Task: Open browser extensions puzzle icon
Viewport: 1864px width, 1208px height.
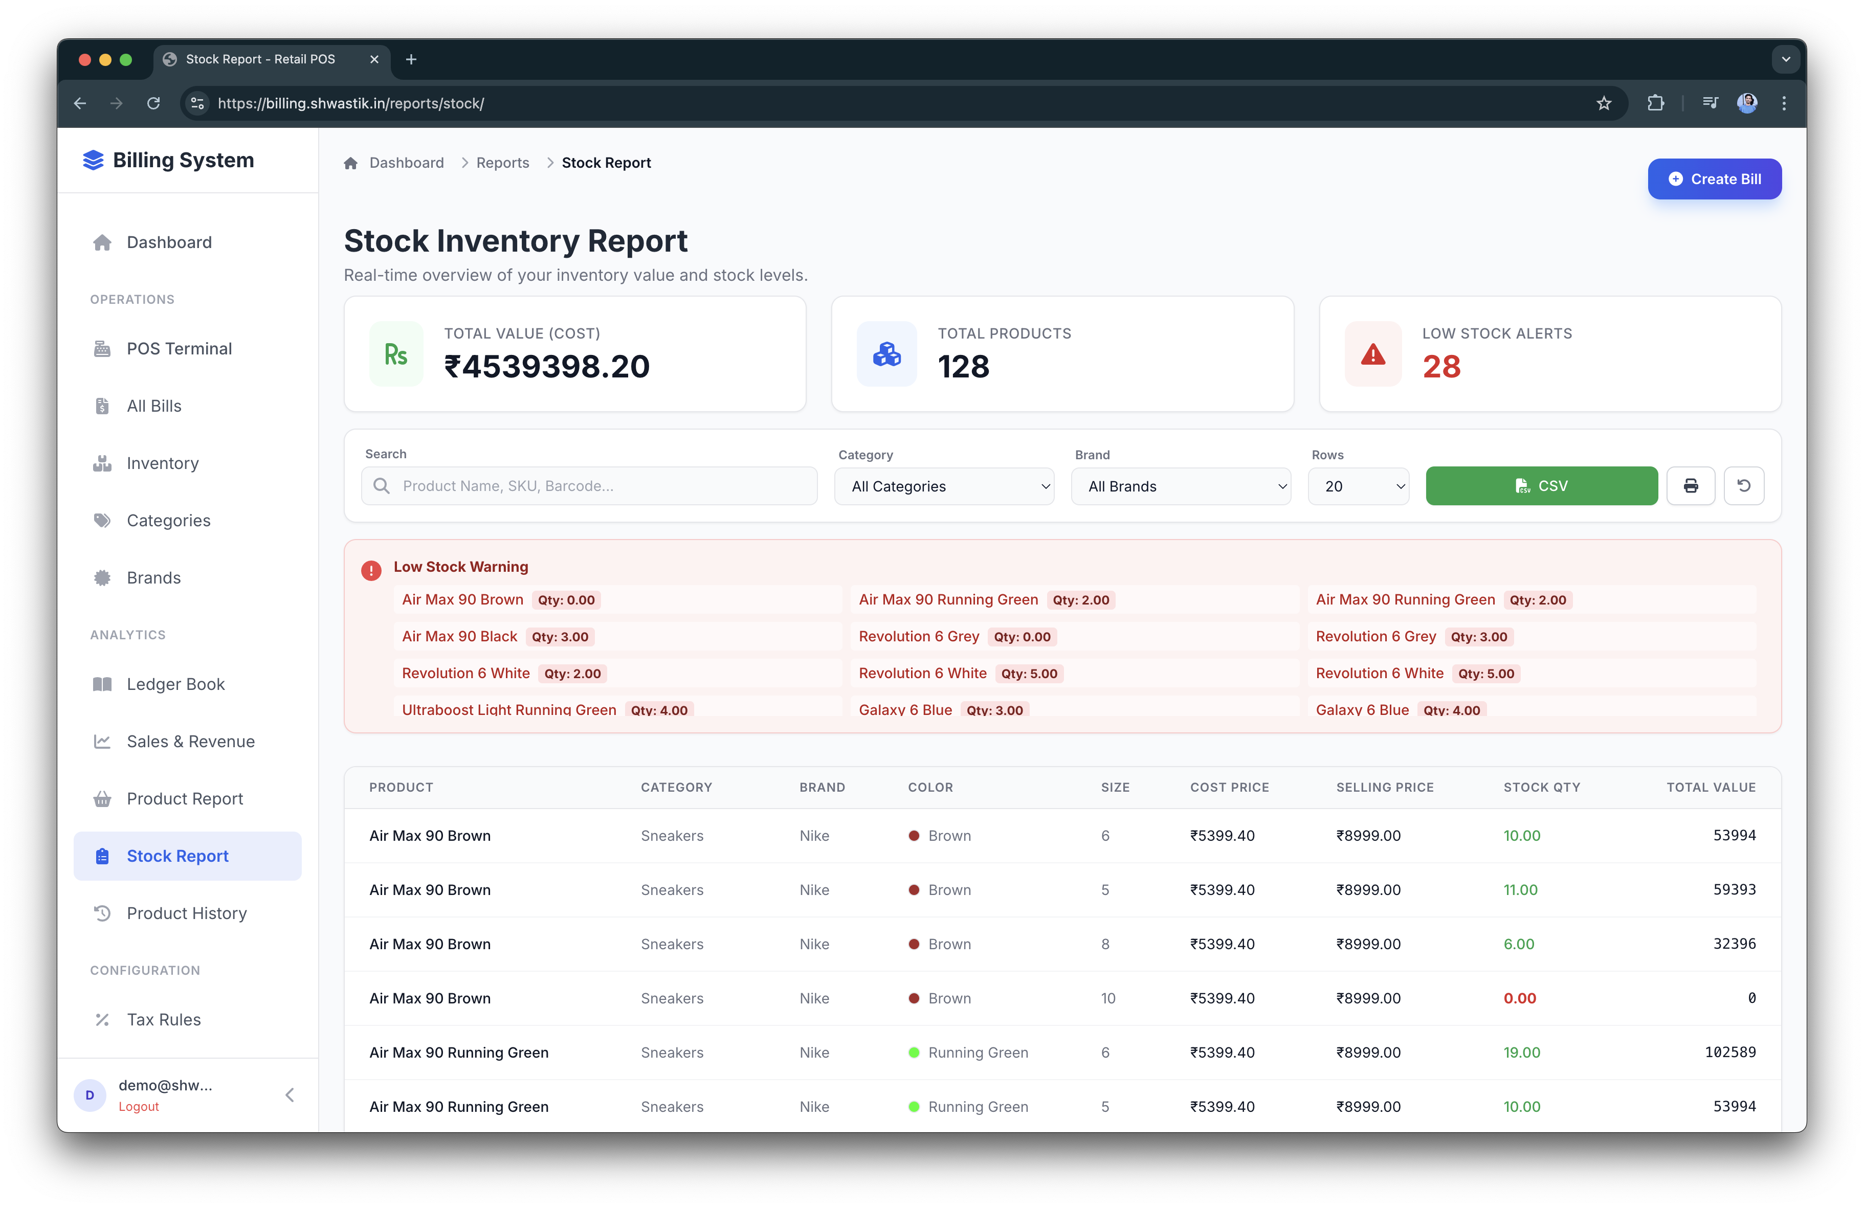Action: pos(1655,103)
